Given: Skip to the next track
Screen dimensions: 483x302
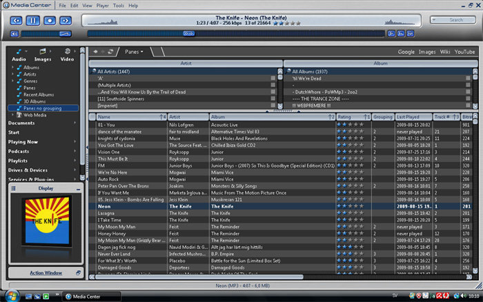Looking at the screenshot, I should click(66, 21).
